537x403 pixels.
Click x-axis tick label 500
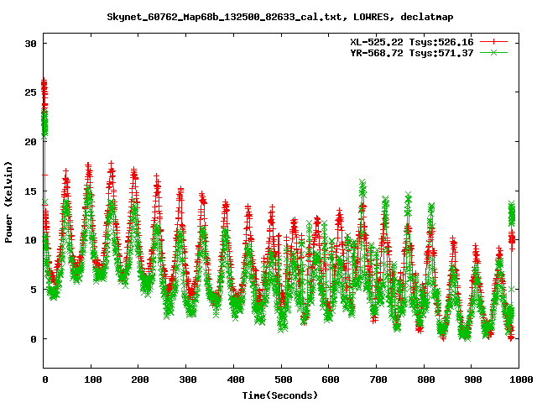(x=283, y=379)
